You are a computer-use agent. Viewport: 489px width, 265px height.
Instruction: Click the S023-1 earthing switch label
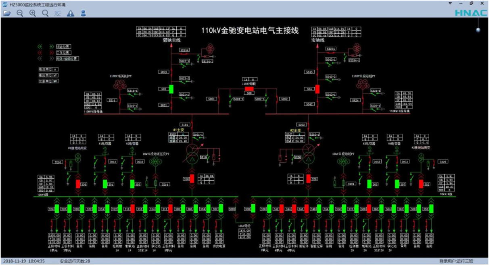[184, 61]
